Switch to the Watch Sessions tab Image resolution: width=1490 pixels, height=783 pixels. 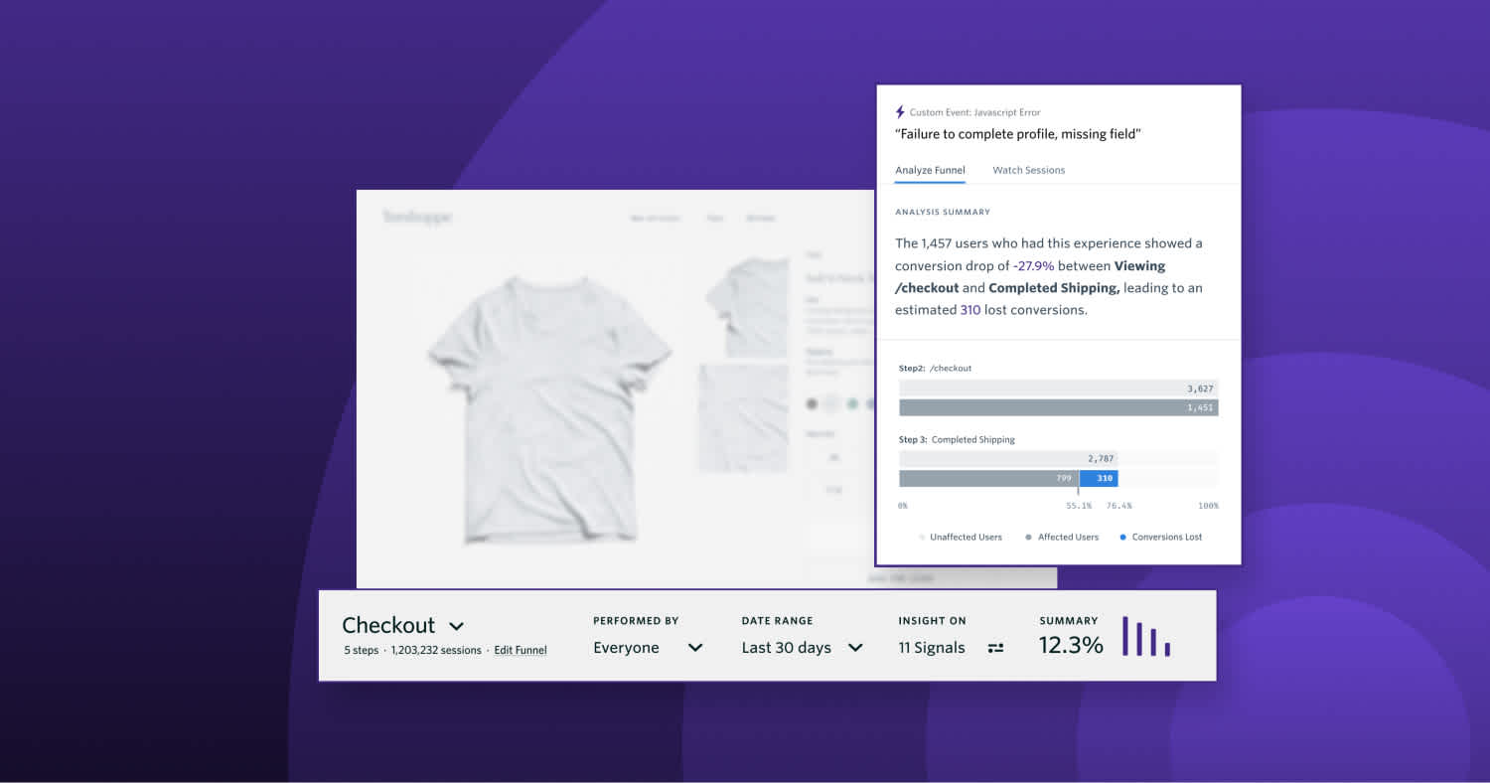coord(1028,170)
